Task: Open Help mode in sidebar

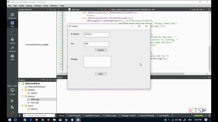Action: point(12,57)
